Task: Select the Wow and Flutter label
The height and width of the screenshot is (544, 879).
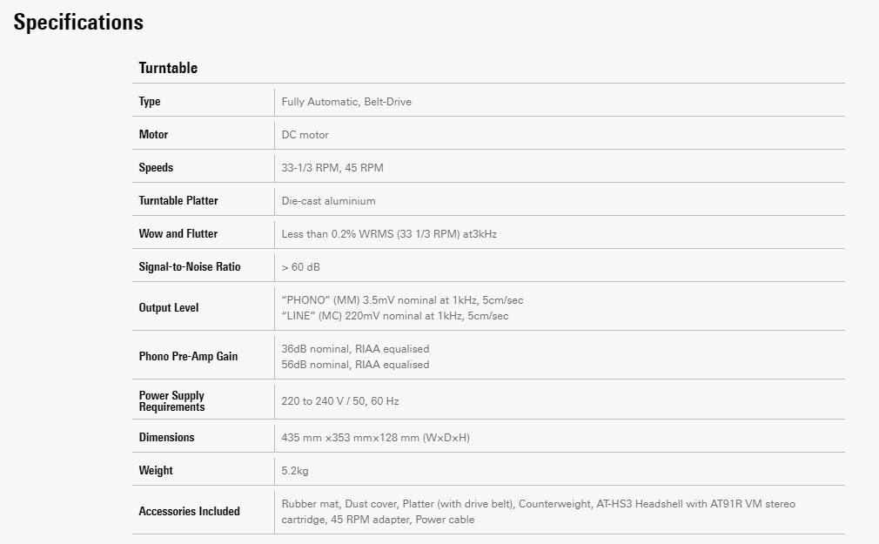Action: point(178,234)
